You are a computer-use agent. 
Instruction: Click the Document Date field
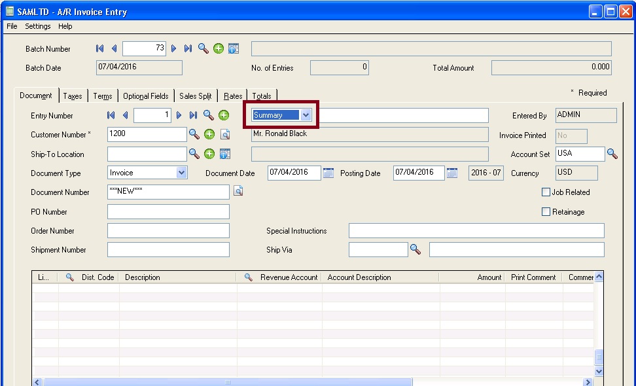click(x=294, y=173)
